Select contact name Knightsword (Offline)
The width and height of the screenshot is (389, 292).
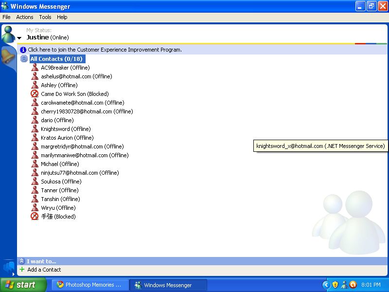point(66,129)
